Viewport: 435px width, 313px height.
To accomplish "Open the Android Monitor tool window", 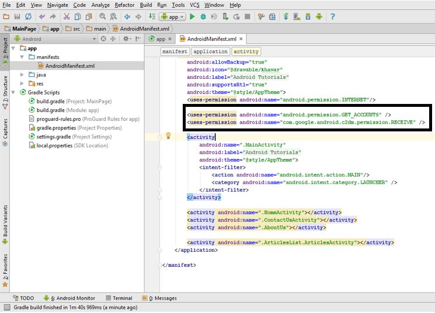I will [x=68, y=298].
